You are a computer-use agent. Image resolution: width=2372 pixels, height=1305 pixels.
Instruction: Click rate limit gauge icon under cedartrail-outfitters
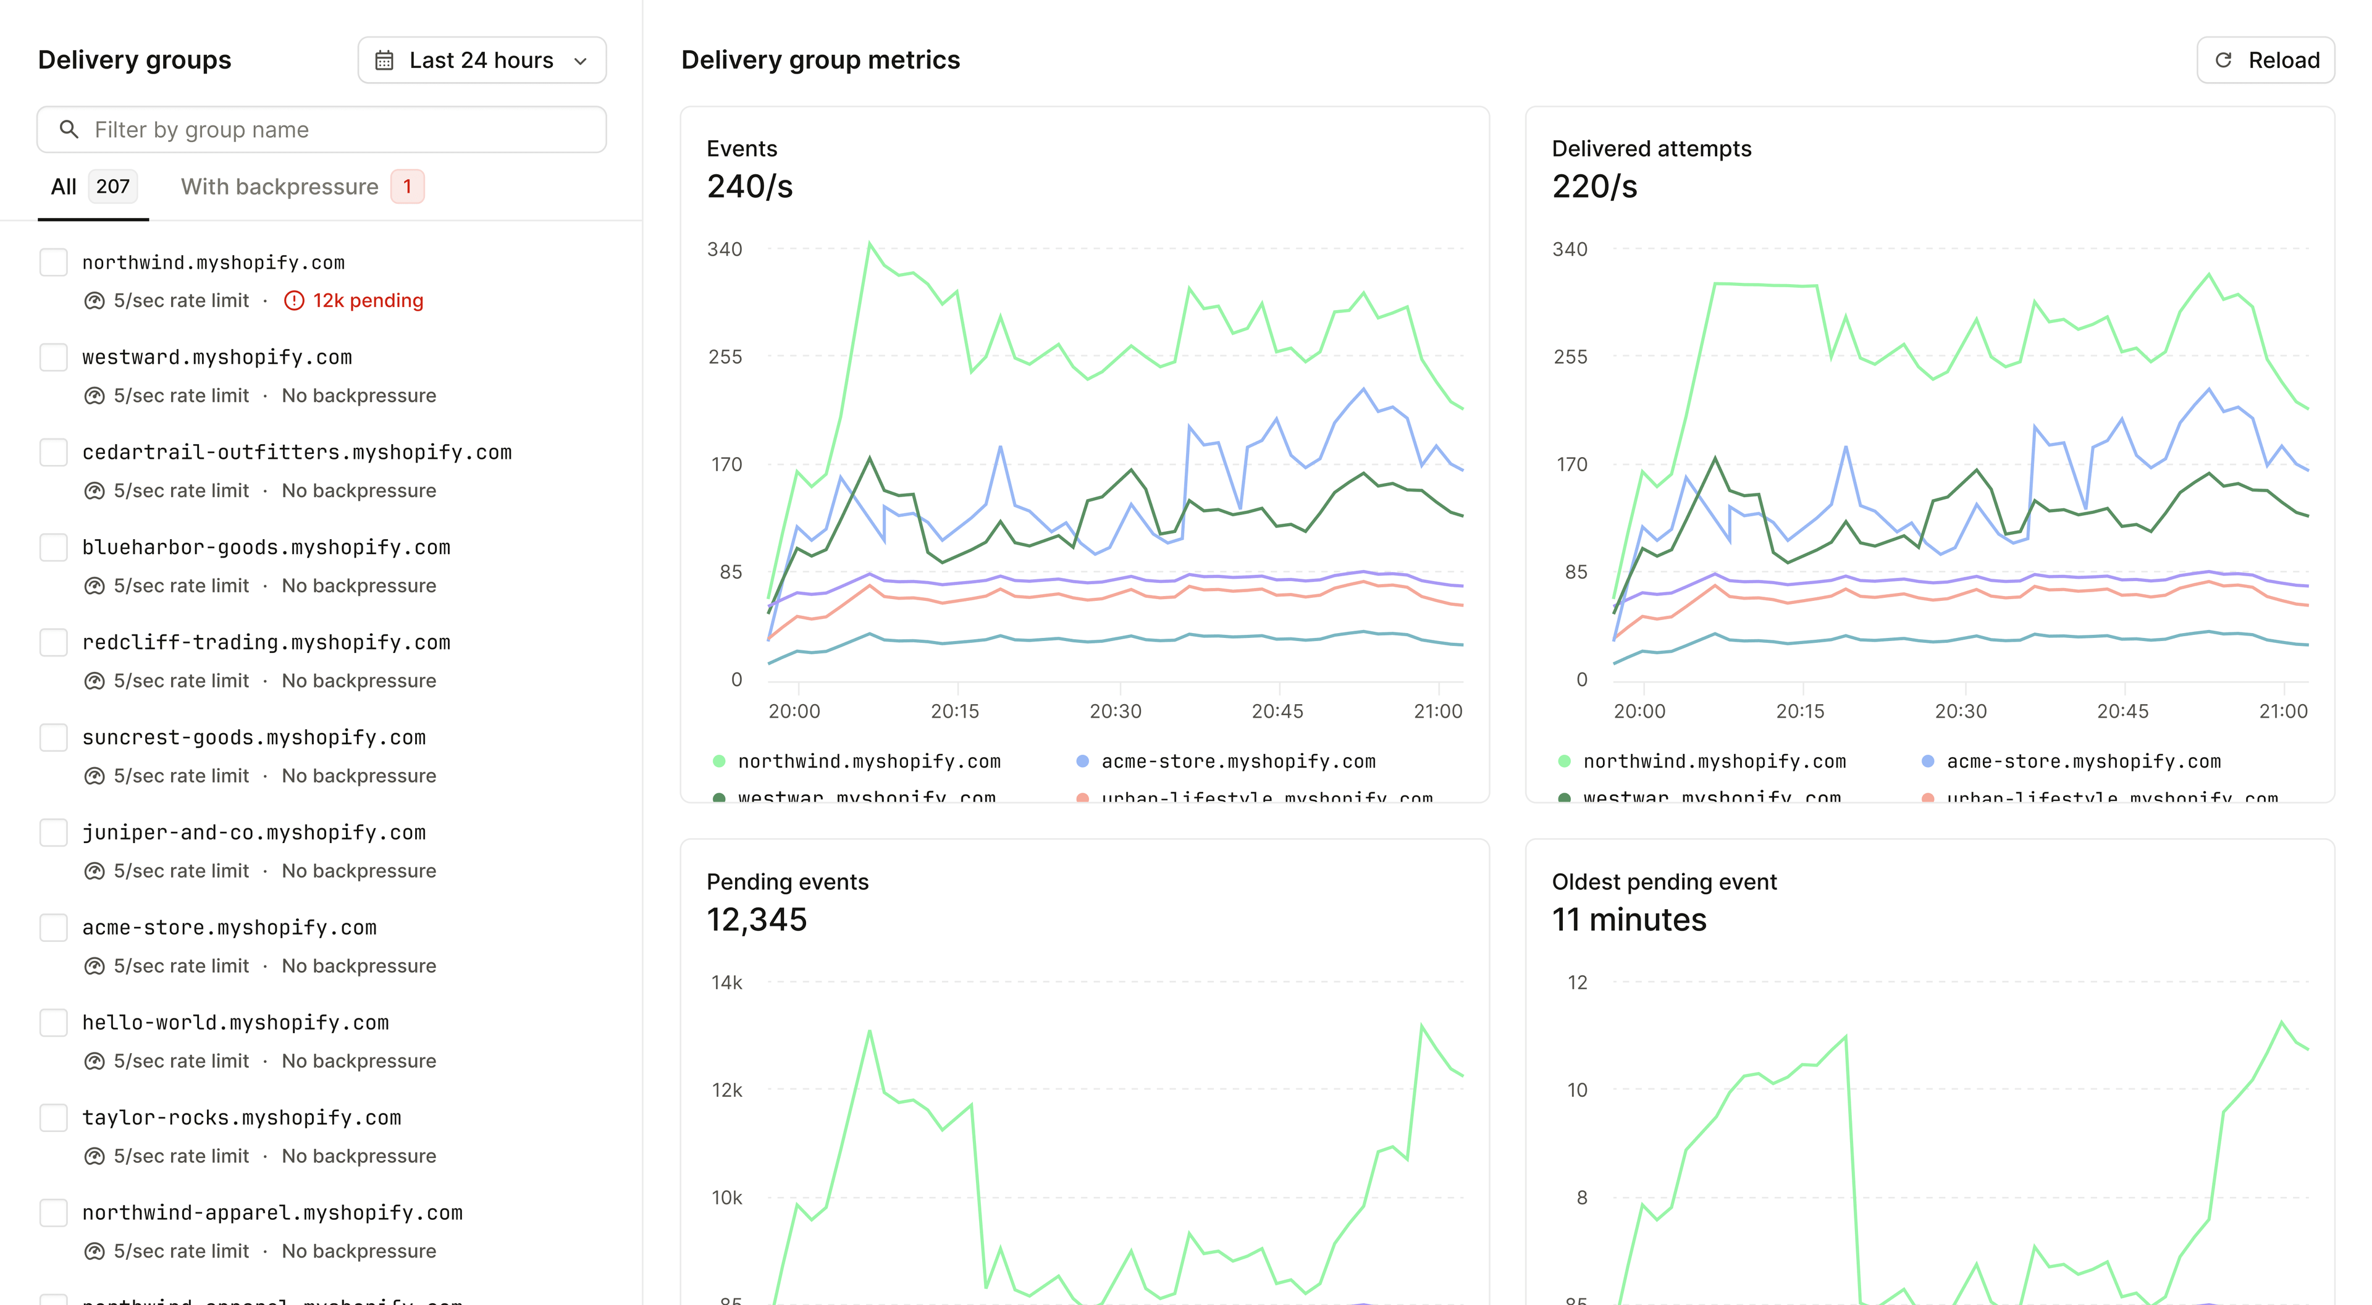click(94, 491)
